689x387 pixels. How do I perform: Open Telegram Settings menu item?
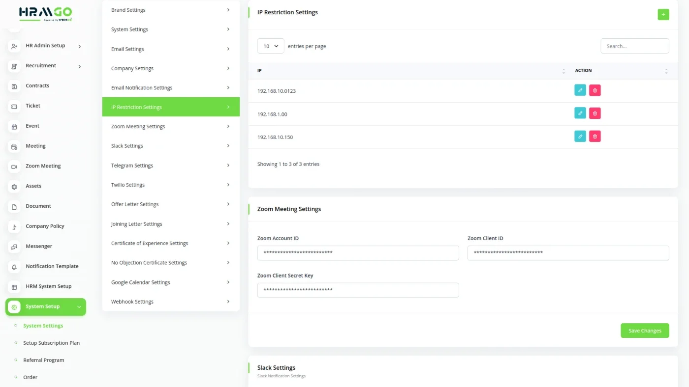click(171, 166)
